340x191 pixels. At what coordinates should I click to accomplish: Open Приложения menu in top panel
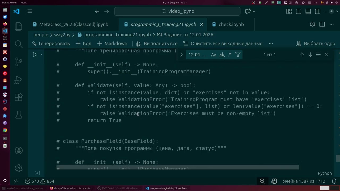point(9,2)
